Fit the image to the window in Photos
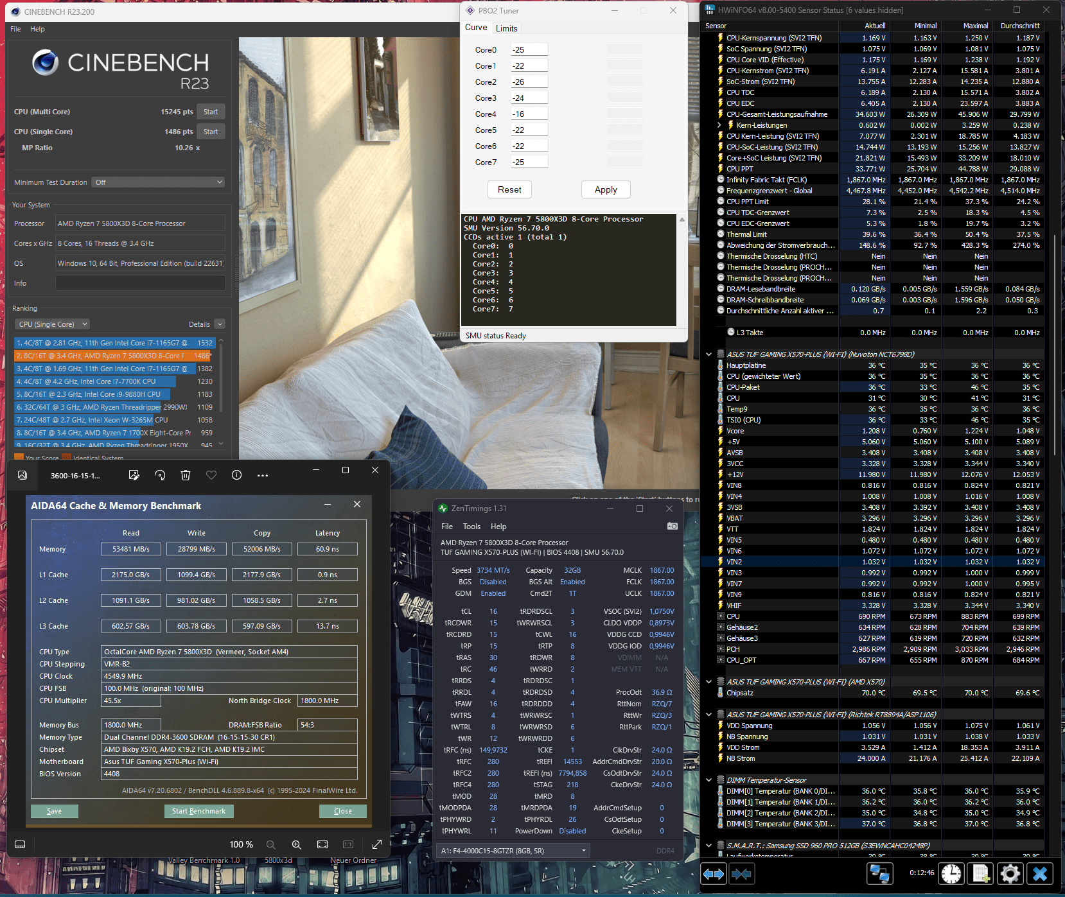 322,844
